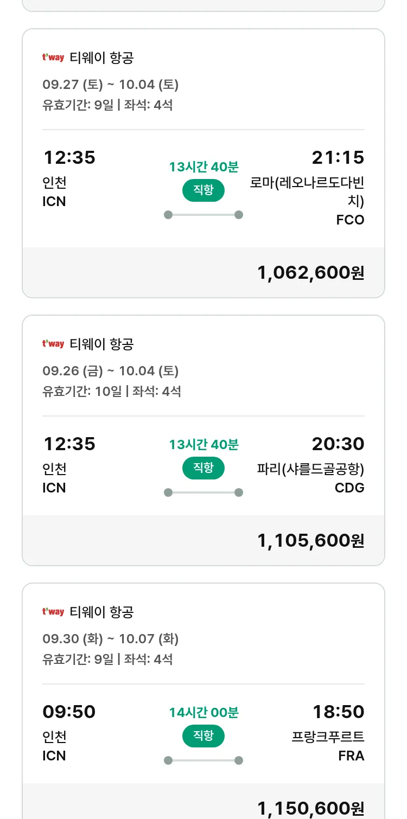This screenshot has height=819, width=407.
Task: Click the t'way logo on Rome flight card
Action: [x=53, y=57]
